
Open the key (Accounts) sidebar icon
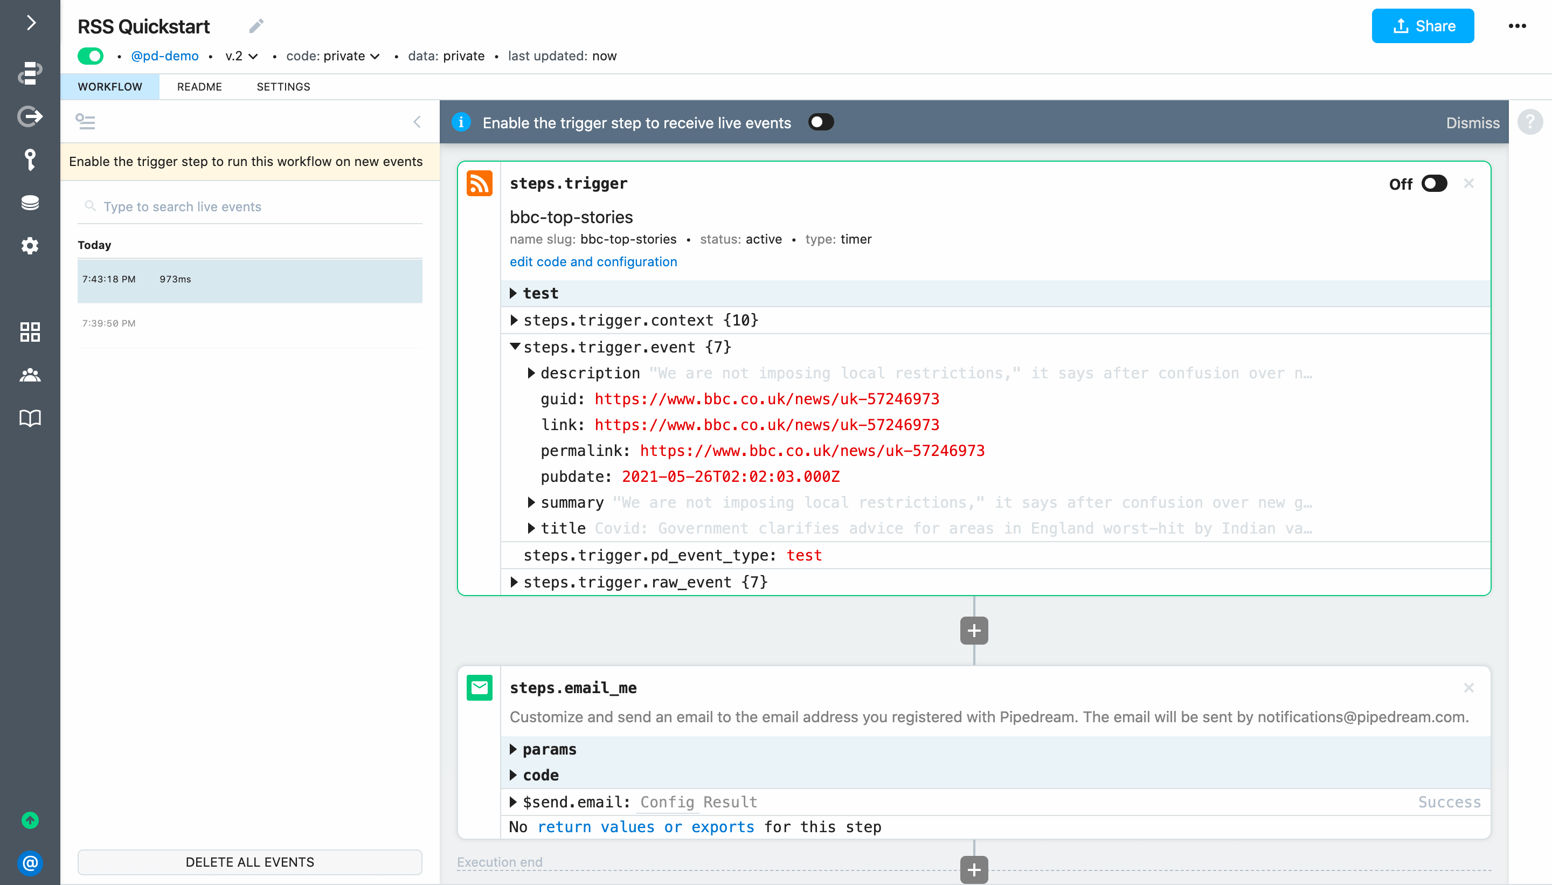click(x=30, y=160)
